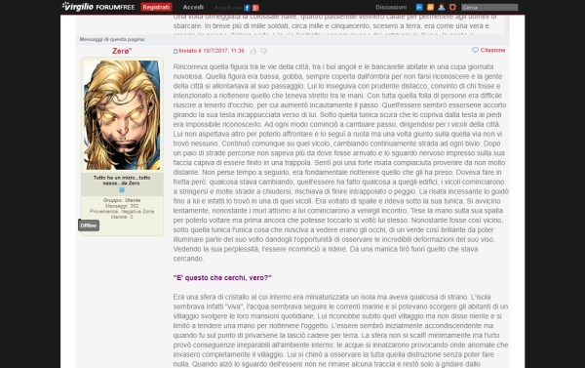Click the small blue rank square under avatar
Screen dimensions: 585x368
point(122,189)
